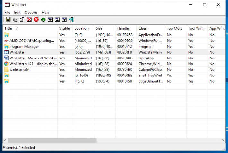This screenshot has height=153, width=228.
Task: Click the horizontal scrollbar right arrow
Action: 223,140
